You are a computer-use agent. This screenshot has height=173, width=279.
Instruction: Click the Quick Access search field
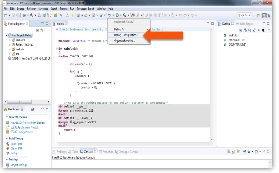tap(246, 15)
